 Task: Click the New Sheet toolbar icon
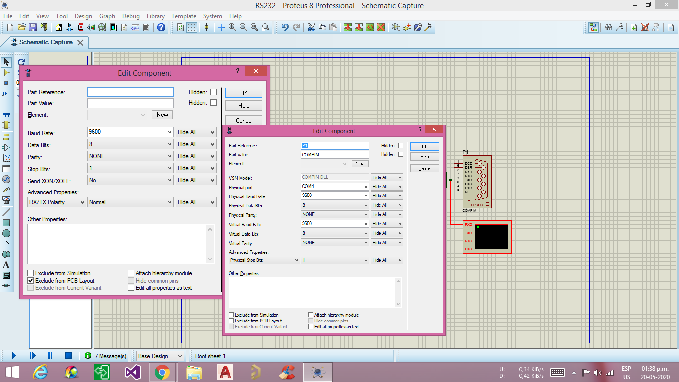(x=634, y=27)
